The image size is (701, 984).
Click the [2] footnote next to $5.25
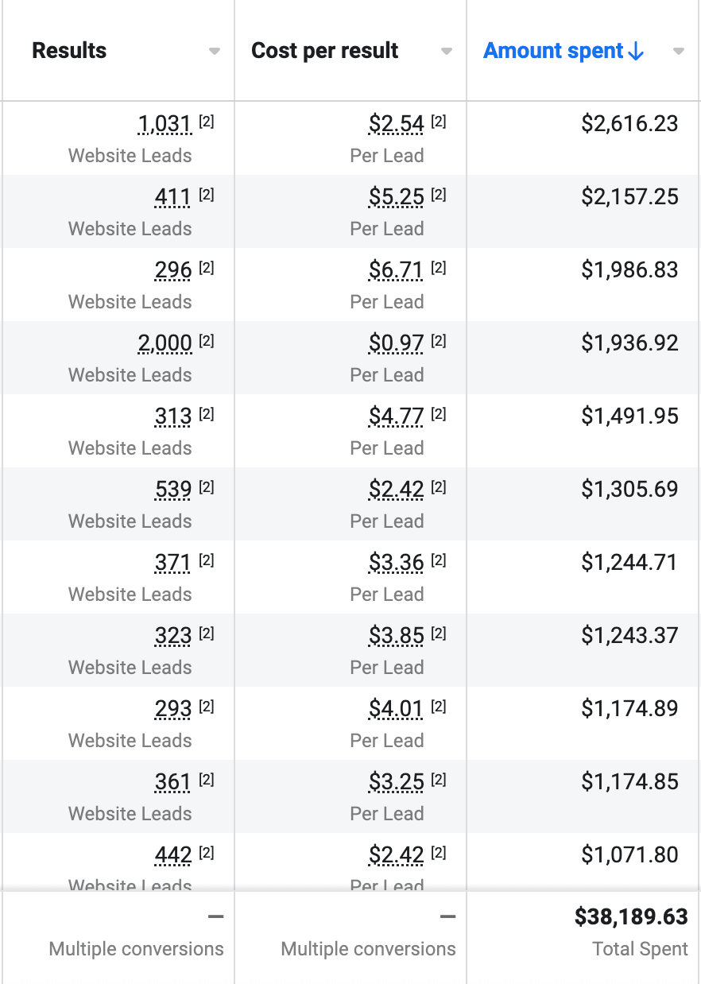coord(439,195)
